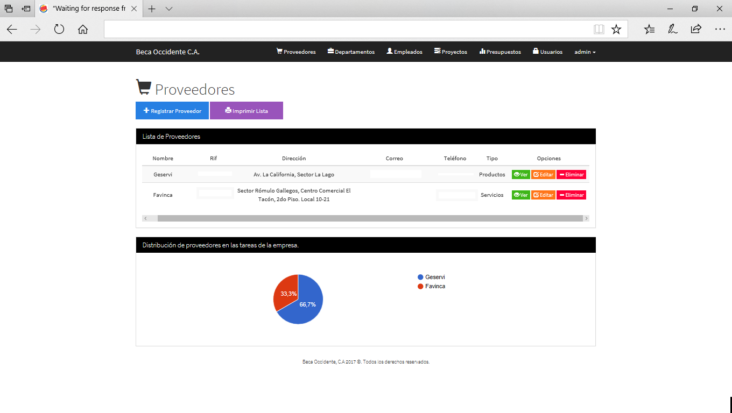Viewport: 732px width, 413px height.
Task: Open Departamentos in navbar
Action: click(351, 52)
